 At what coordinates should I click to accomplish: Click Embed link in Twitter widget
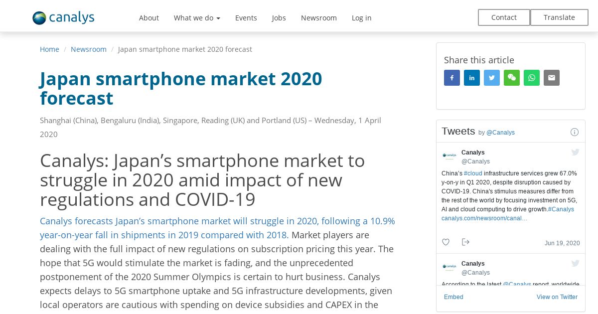453,297
